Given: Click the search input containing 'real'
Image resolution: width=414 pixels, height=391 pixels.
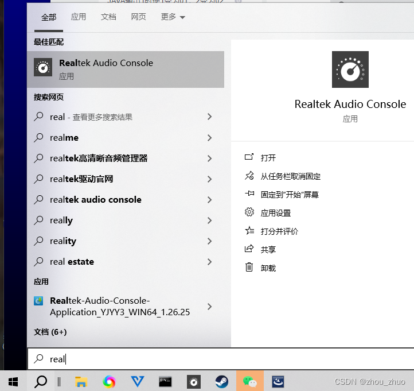Looking at the screenshot, I should [221, 359].
